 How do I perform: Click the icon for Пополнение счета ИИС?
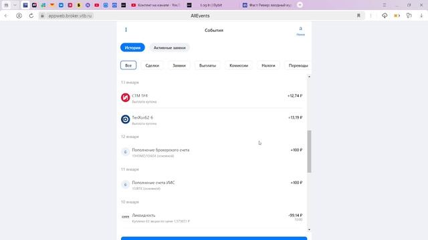click(x=125, y=185)
